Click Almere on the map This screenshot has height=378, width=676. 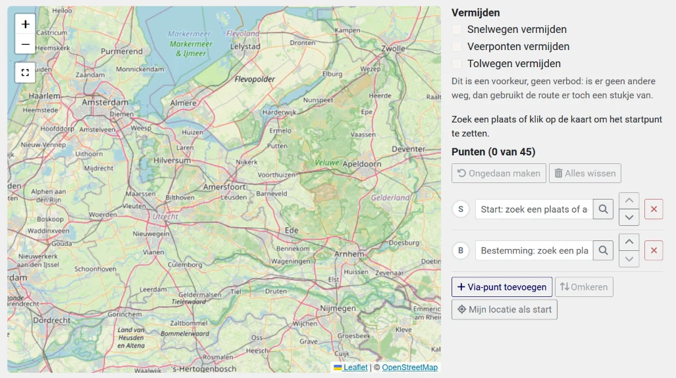pyautogui.click(x=183, y=103)
